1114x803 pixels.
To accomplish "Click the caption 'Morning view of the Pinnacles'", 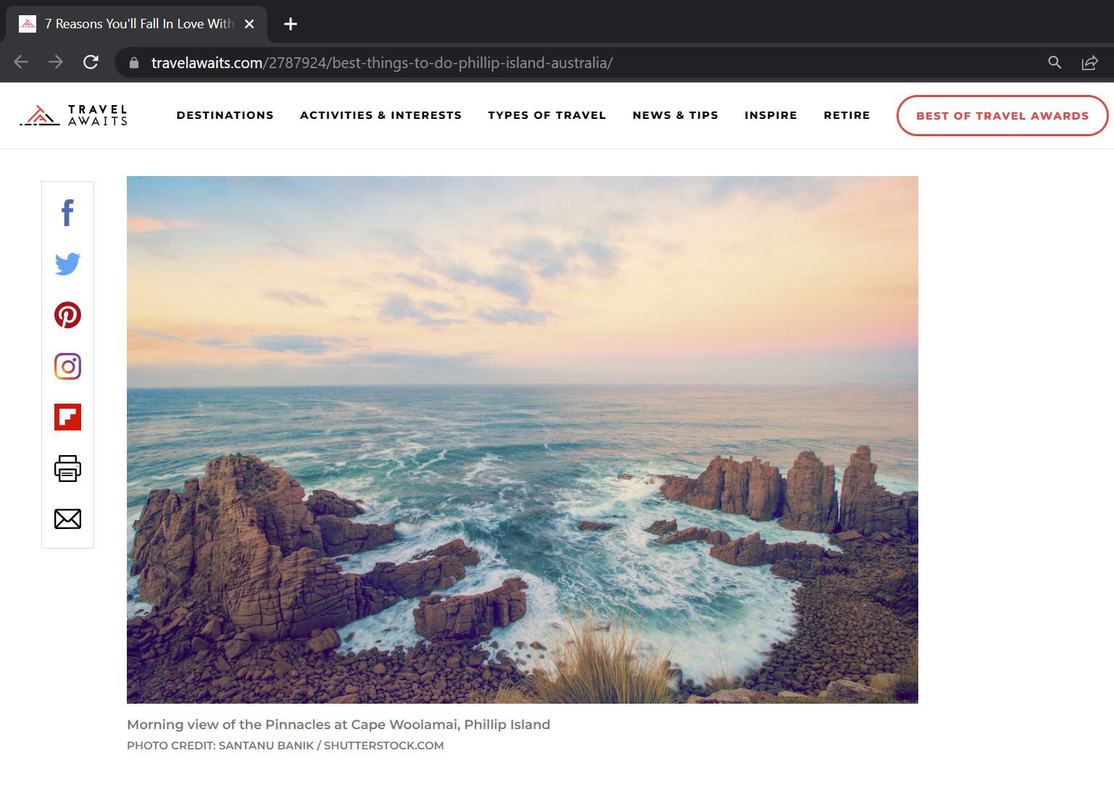I will point(338,724).
